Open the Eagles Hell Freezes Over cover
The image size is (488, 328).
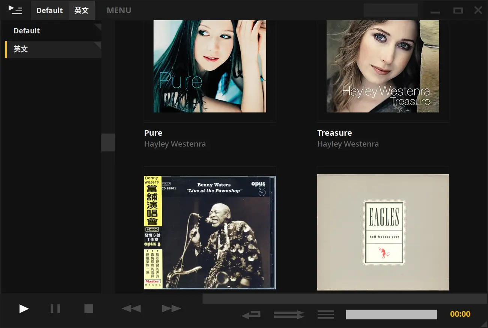(x=383, y=232)
